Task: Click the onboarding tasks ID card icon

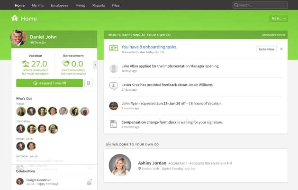Action: (x=114, y=48)
